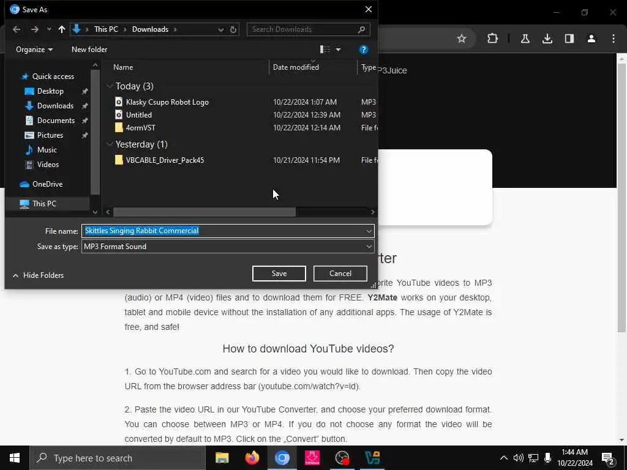Open volume control in system tray
This screenshot has width=627, height=470.
coord(518,458)
